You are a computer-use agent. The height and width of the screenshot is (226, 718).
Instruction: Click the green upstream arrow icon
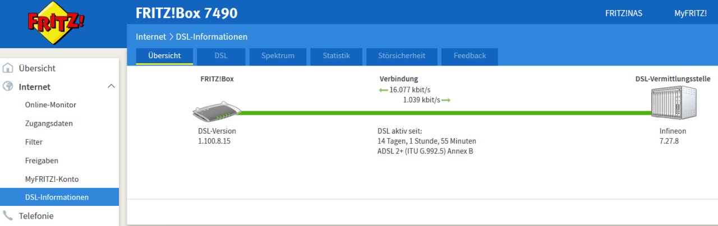pyautogui.click(x=446, y=100)
